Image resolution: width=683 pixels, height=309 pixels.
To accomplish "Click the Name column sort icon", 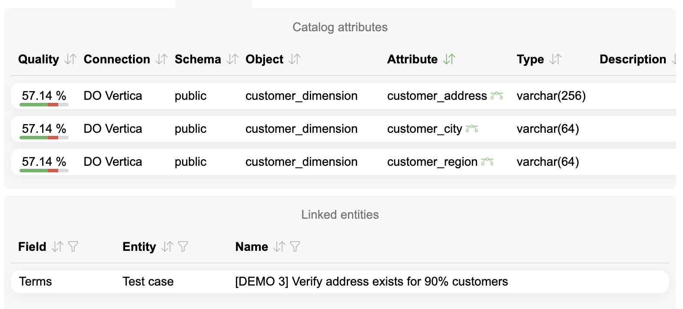I will [x=279, y=247].
